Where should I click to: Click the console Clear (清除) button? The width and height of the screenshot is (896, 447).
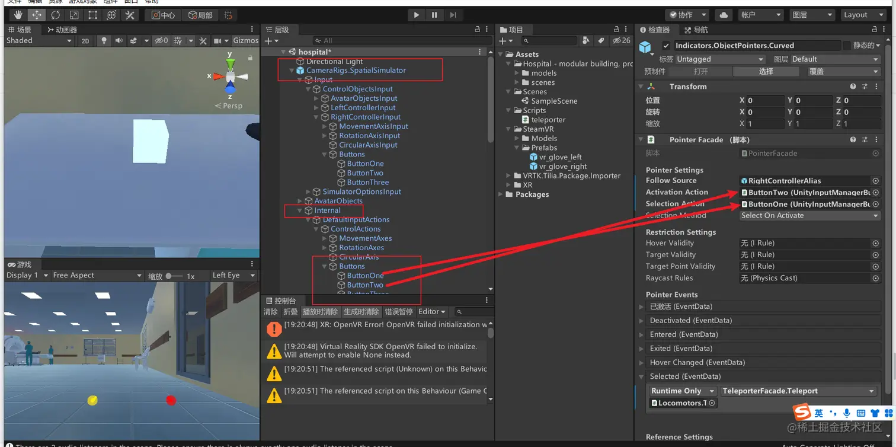point(271,312)
